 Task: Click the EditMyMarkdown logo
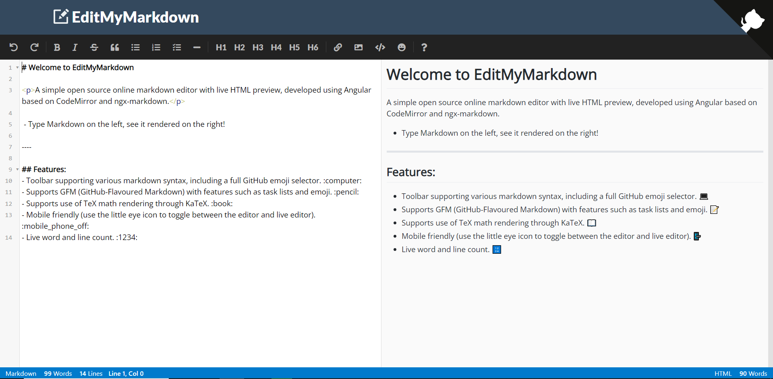[x=126, y=17]
